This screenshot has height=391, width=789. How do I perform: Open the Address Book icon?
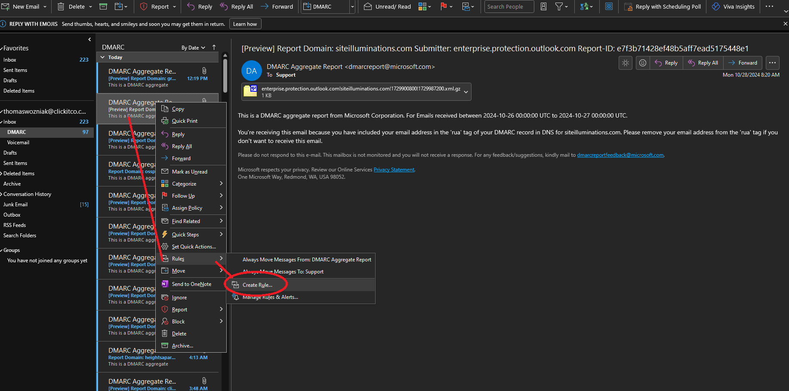[544, 6]
